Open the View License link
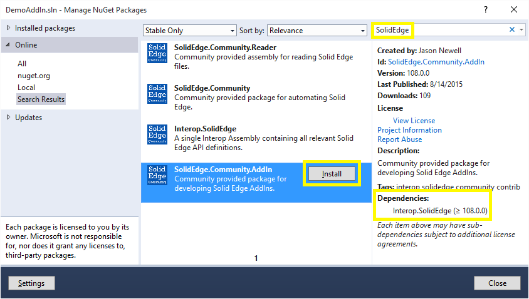529x299 pixels. pos(414,121)
